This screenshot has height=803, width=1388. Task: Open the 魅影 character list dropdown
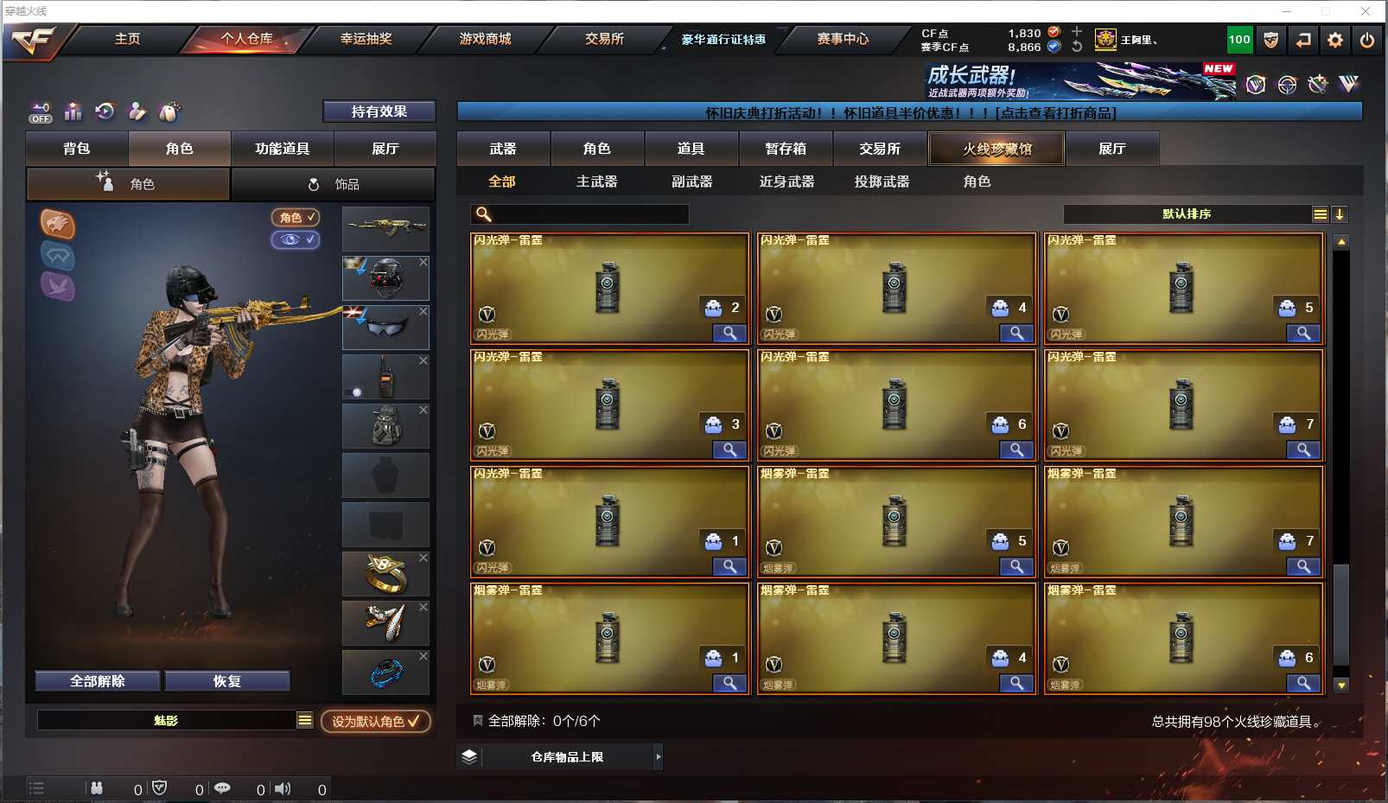click(x=304, y=720)
